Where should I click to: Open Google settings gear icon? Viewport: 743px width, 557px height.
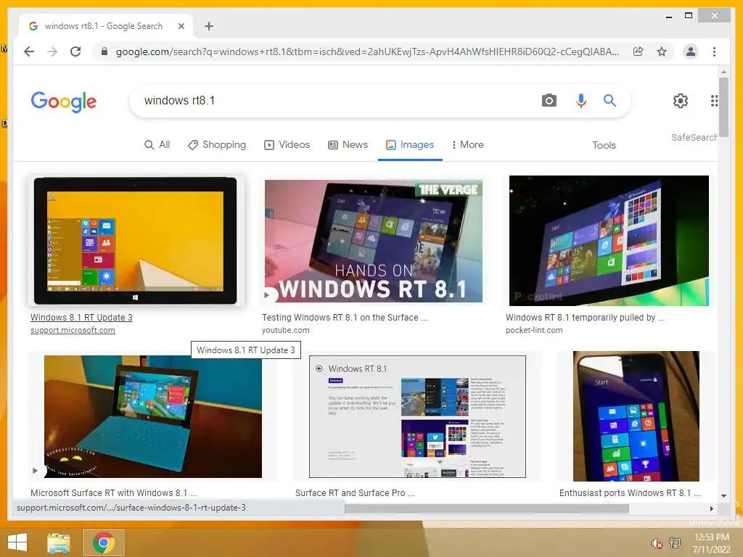click(x=681, y=100)
